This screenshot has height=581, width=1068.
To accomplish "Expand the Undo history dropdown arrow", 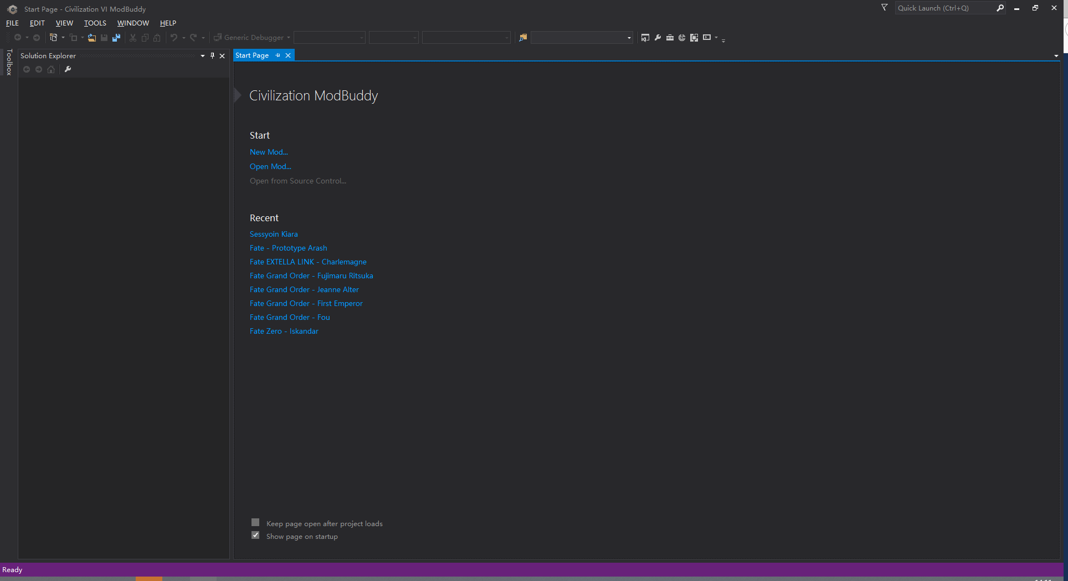I will [x=183, y=38].
